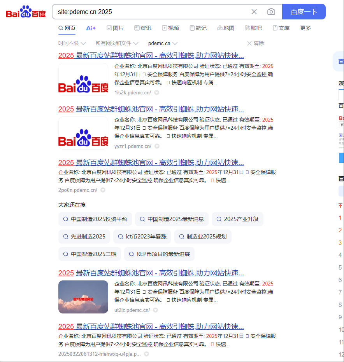This screenshot has width=344, height=362.
Task: Open the result title above ut2lz.pdemc.cn
Action: [151, 273]
